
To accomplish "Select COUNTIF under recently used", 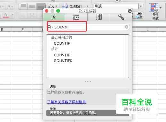I will click(62, 43).
